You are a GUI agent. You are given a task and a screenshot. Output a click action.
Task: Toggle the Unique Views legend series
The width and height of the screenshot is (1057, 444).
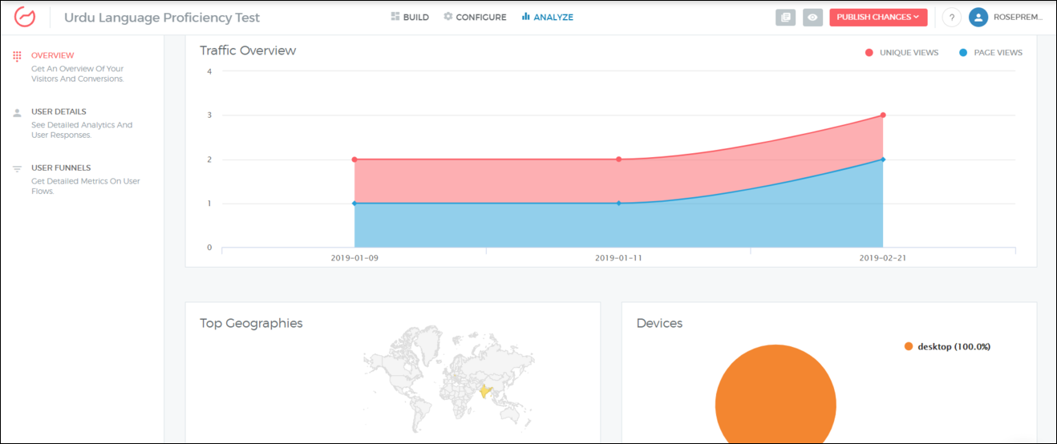pyautogui.click(x=901, y=53)
